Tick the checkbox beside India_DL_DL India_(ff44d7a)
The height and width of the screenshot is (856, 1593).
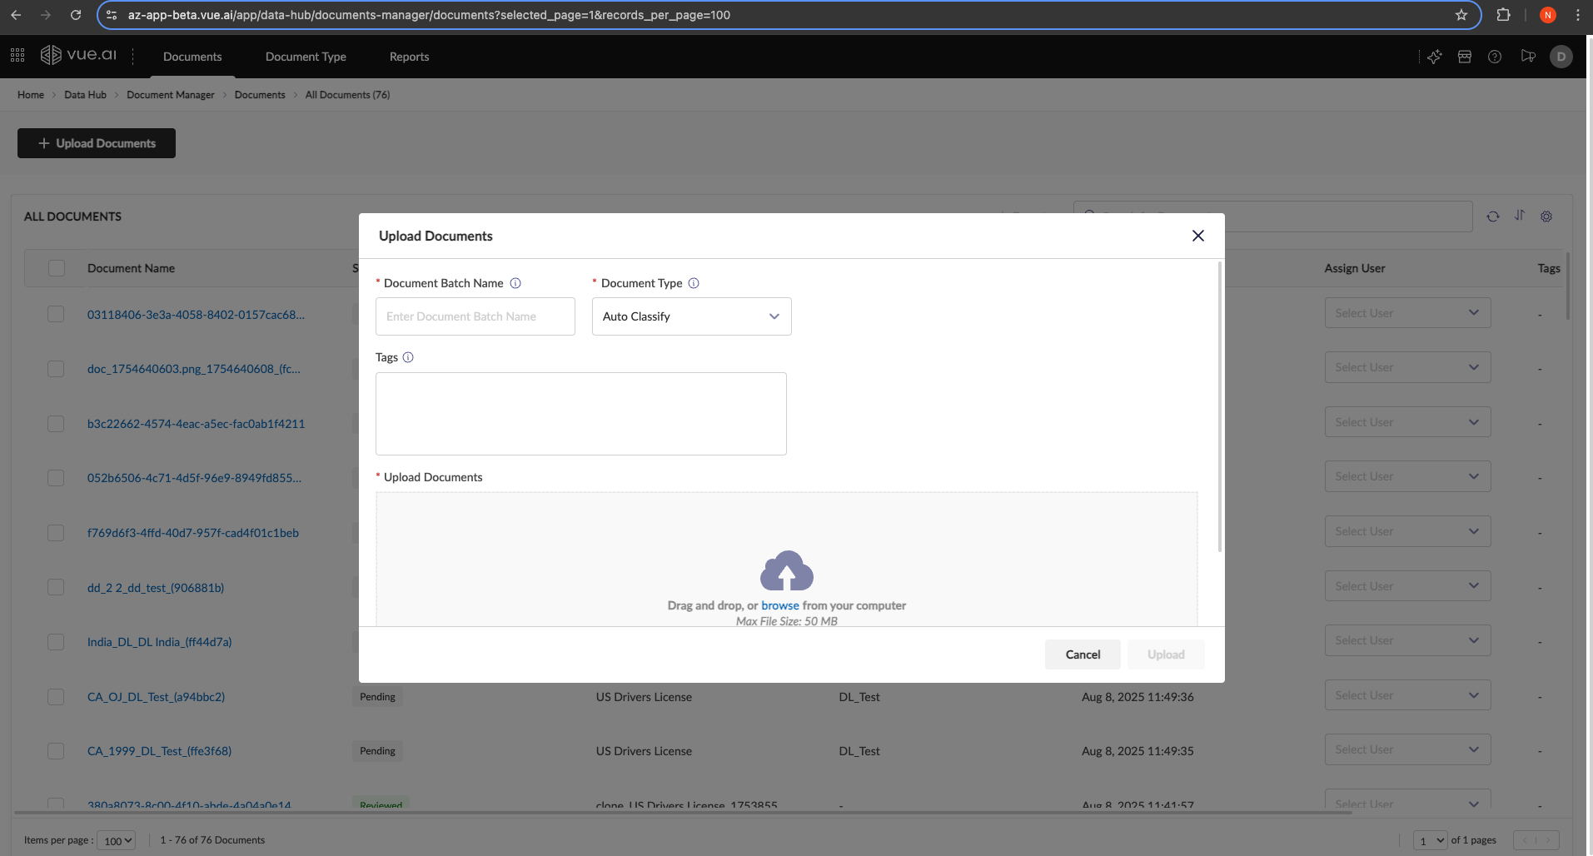[56, 642]
